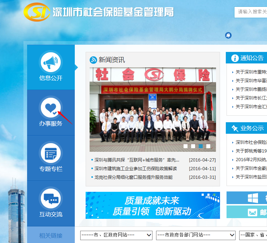This screenshot has width=267, height=243.
Task: Open notice 关于深圳市华富...
Action: coord(251,81)
